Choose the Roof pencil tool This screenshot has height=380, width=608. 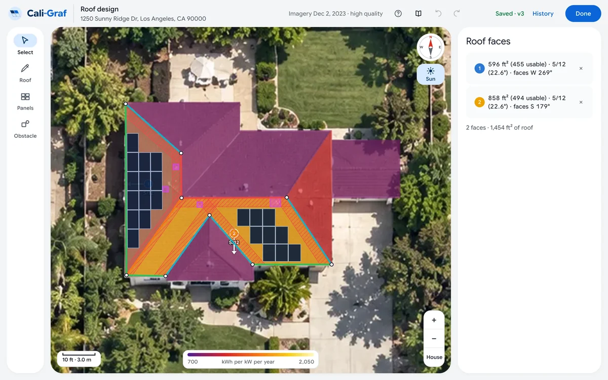point(25,72)
